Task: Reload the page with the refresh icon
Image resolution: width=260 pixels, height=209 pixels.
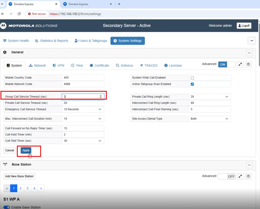Action: pyautogui.click(x=19, y=14)
